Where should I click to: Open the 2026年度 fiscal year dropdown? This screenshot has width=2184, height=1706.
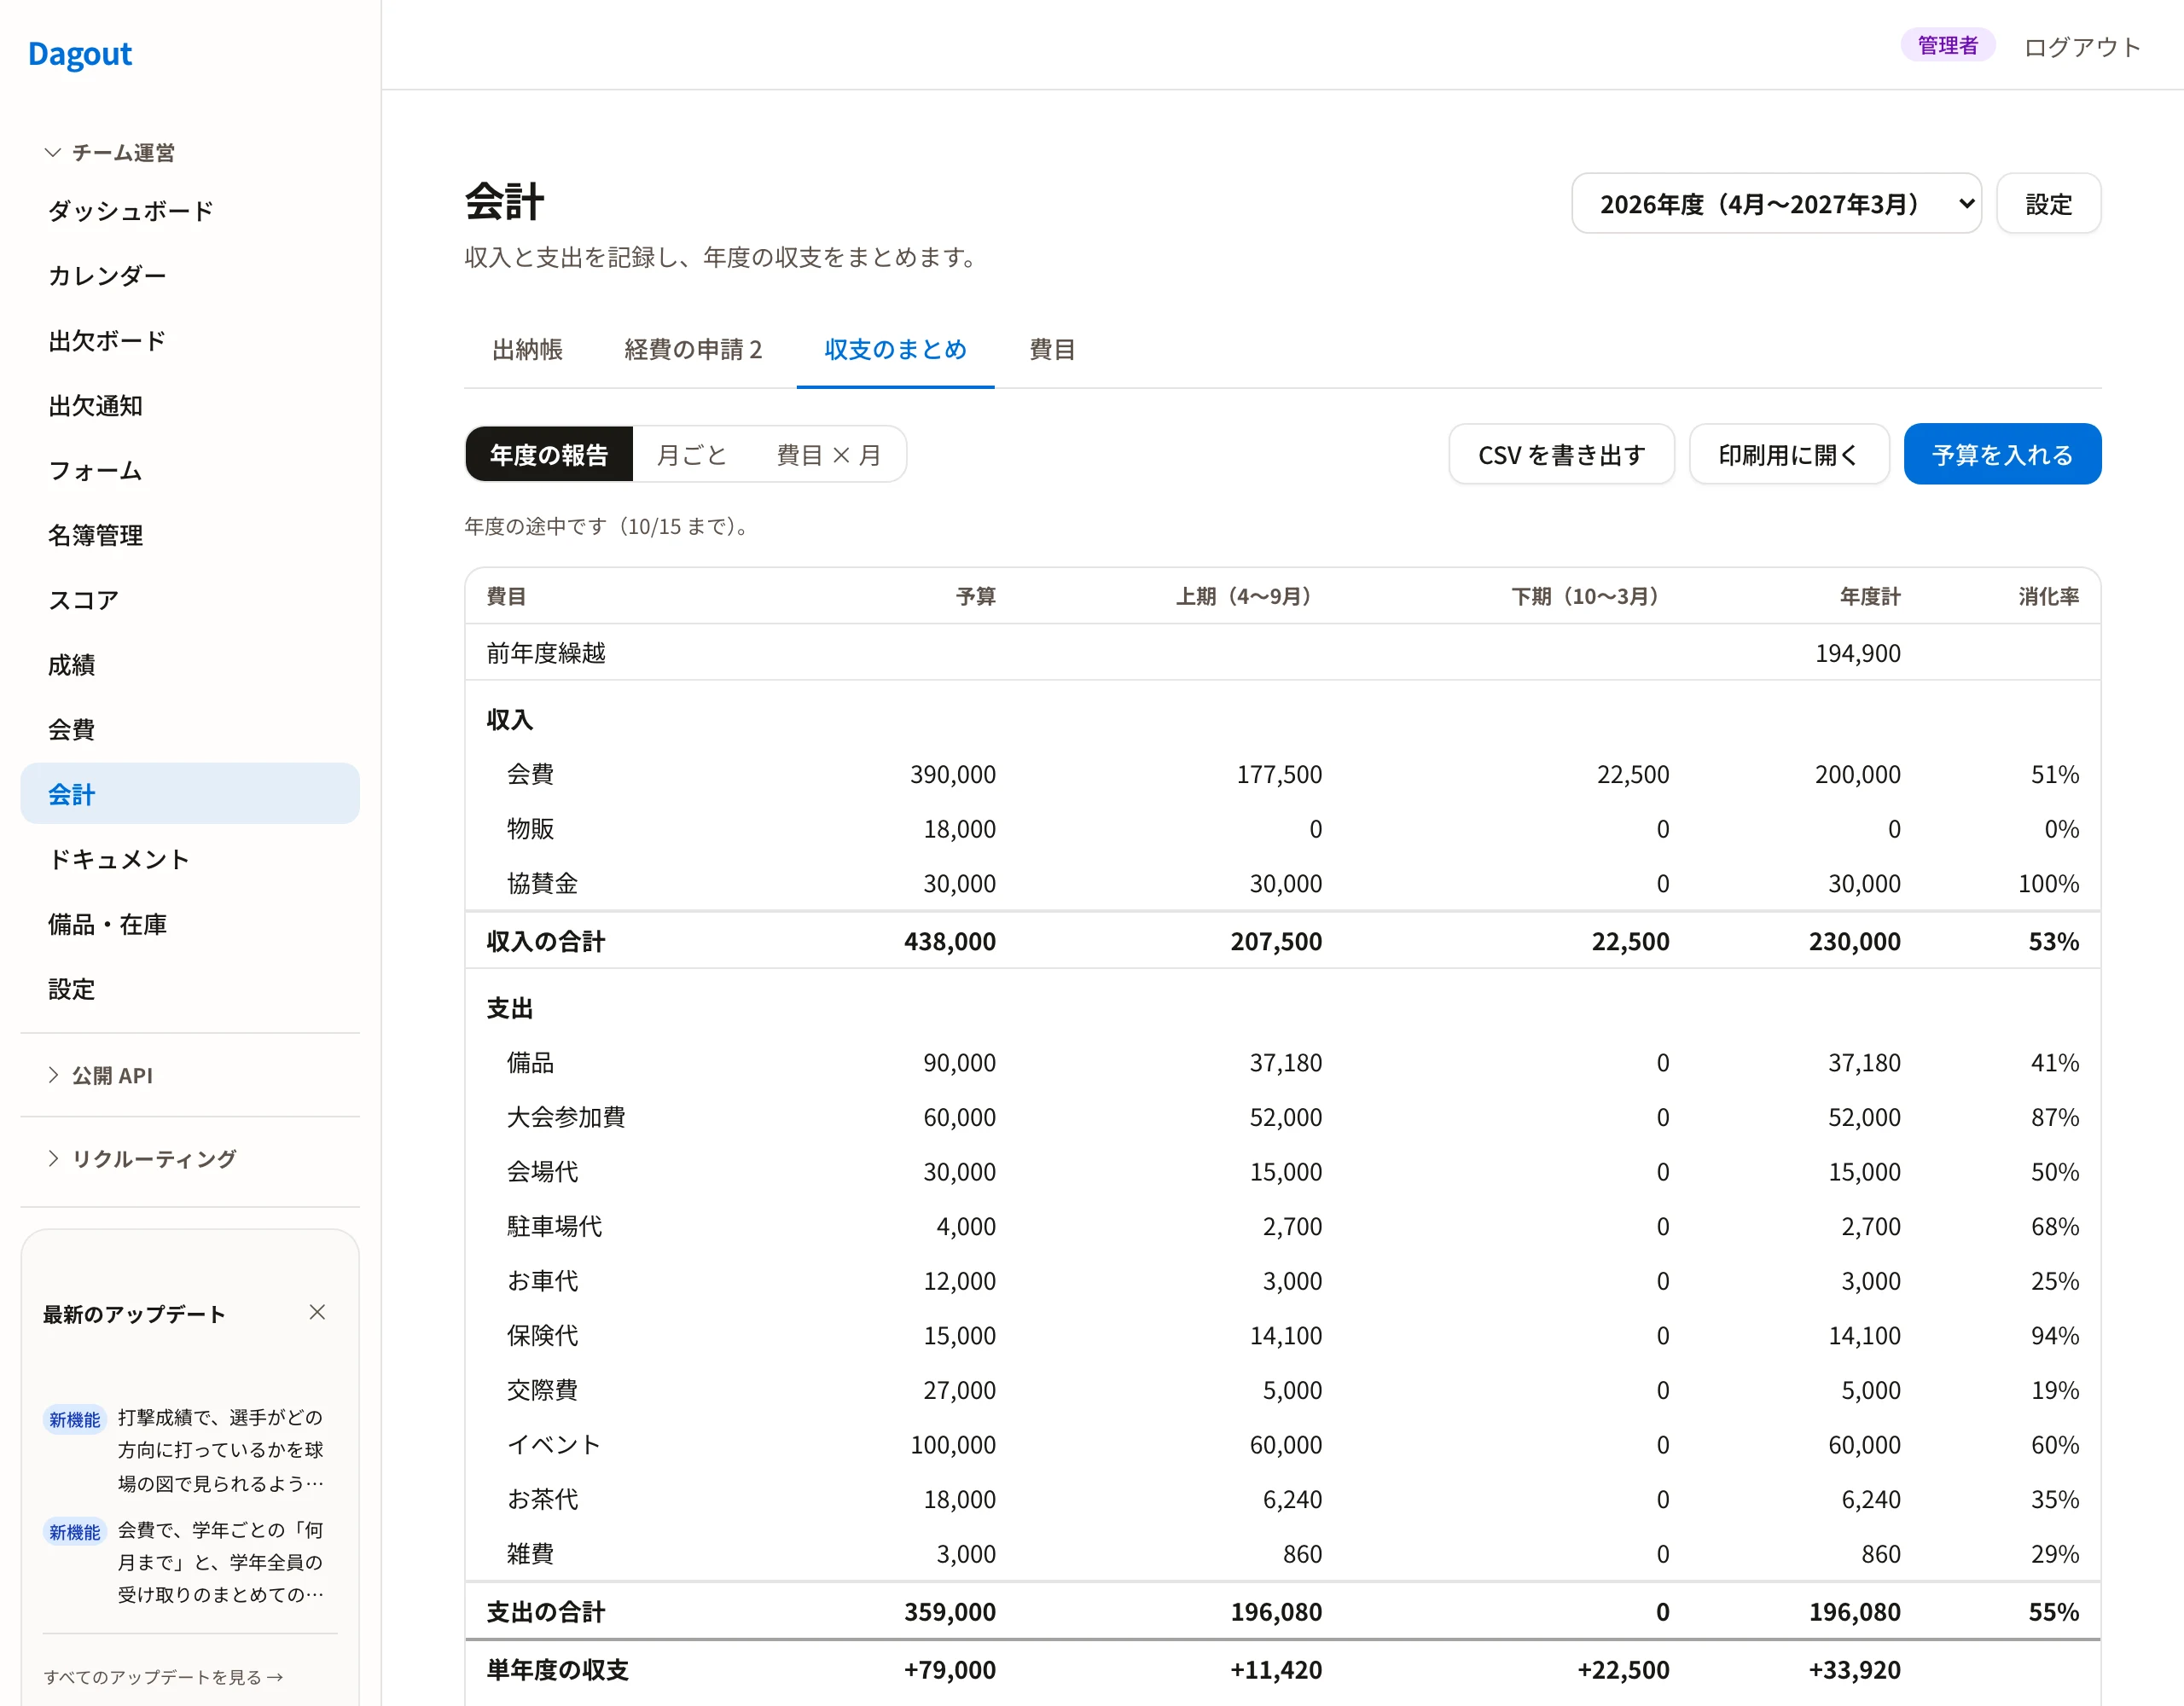(1776, 204)
